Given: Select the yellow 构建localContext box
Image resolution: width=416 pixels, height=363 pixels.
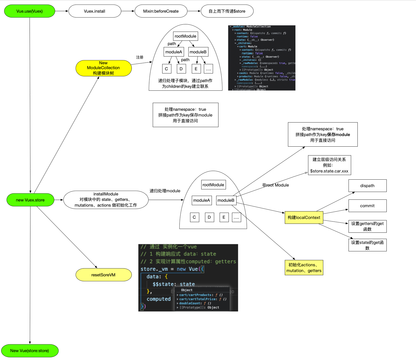Looking at the screenshot, I should tap(304, 218).
